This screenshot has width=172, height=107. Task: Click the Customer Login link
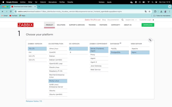[145, 20]
